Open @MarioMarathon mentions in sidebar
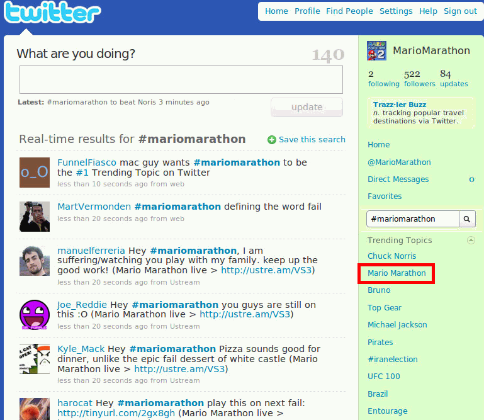The width and height of the screenshot is (484, 420). click(x=399, y=162)
